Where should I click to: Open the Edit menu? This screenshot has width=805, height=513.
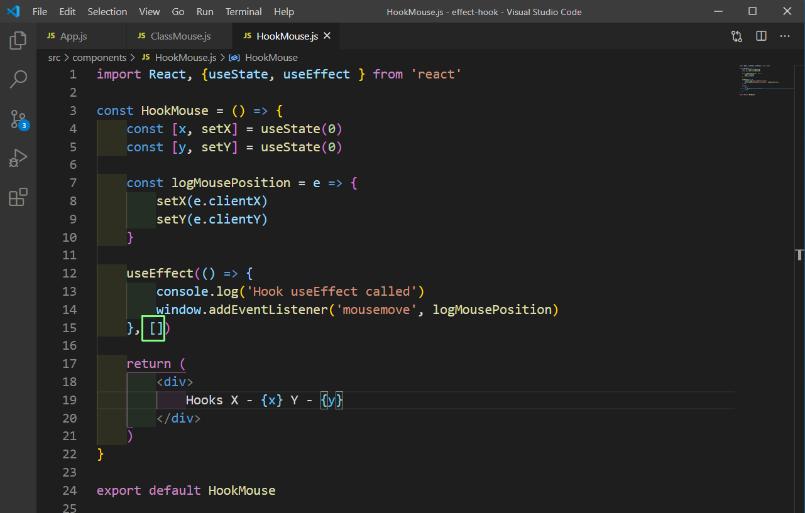click(x=67, y=12)
